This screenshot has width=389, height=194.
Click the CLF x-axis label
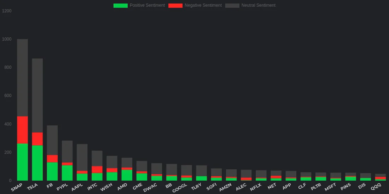click(302, 186)
